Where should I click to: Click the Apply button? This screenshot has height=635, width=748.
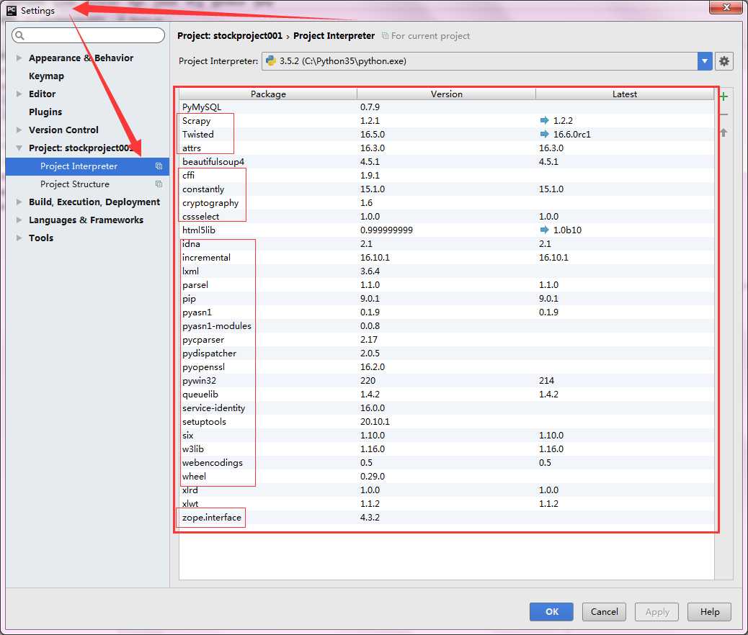[x=657, y=612]
